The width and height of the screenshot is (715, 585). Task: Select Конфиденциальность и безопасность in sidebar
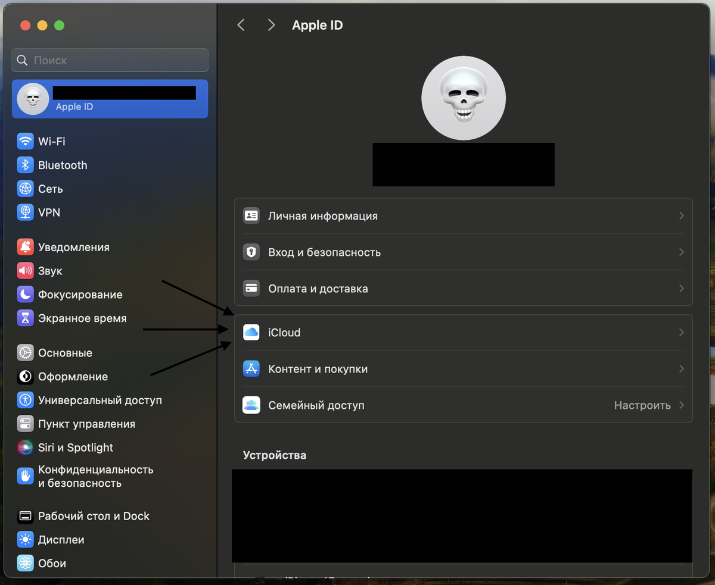click(x=25, y=476)
